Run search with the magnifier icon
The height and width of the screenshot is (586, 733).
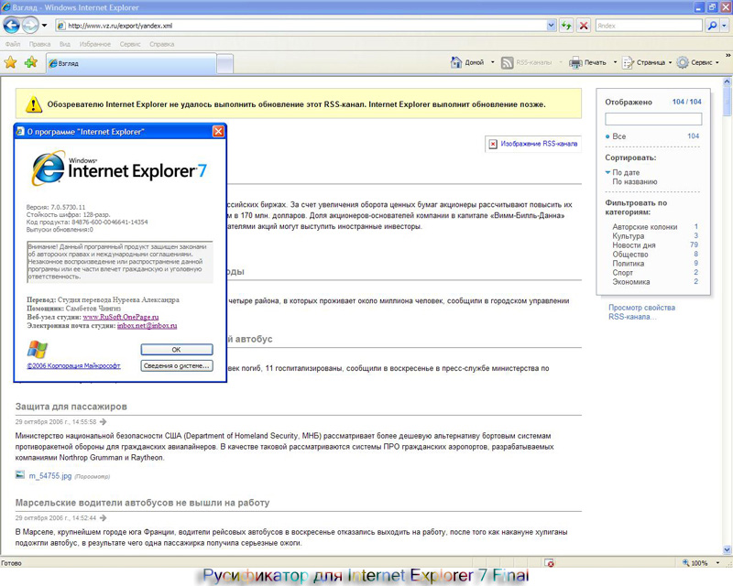712,26
